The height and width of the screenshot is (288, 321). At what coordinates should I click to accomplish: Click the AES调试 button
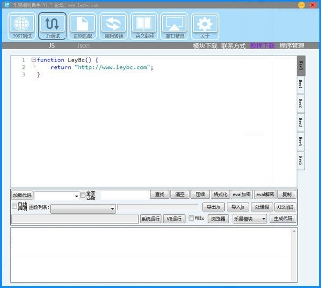click(x=285, y=207)
